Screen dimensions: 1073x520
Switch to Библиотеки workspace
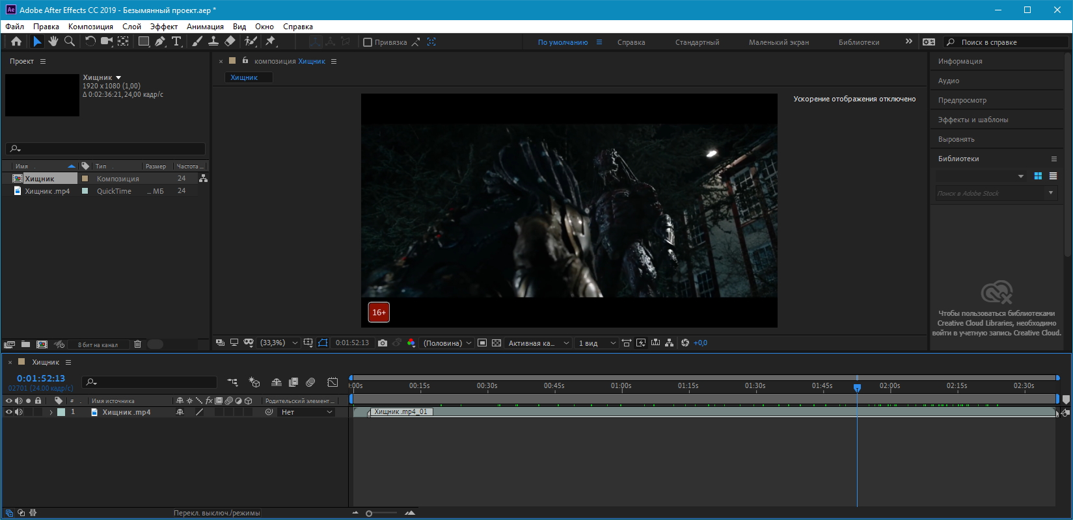(859, 42)
